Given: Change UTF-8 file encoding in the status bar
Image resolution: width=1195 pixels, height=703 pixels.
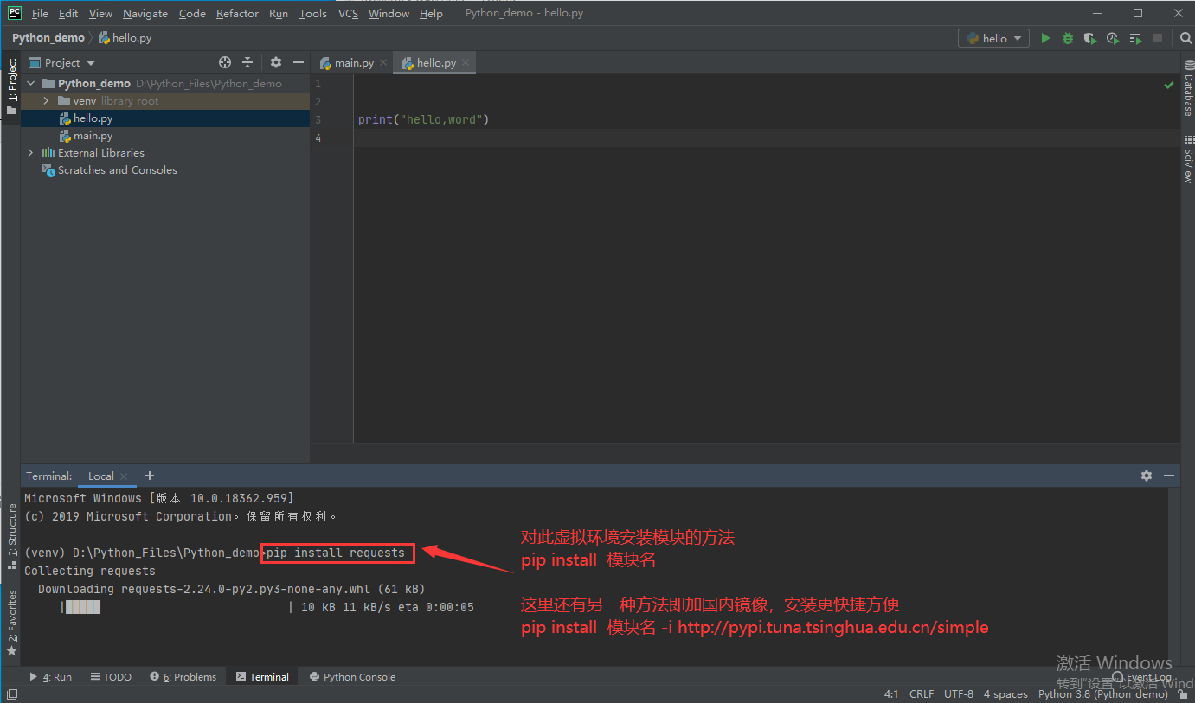Looking at the screenshot, I should 959,693.
